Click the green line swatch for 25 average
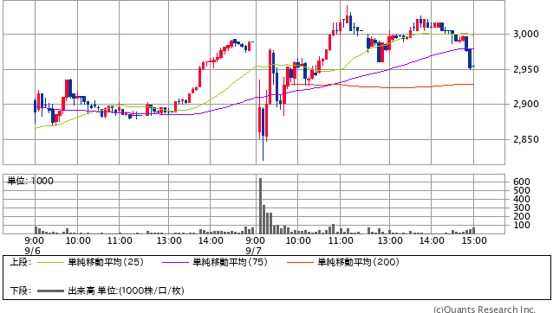The width and height of the screenshot is (553, 313). 50,263
